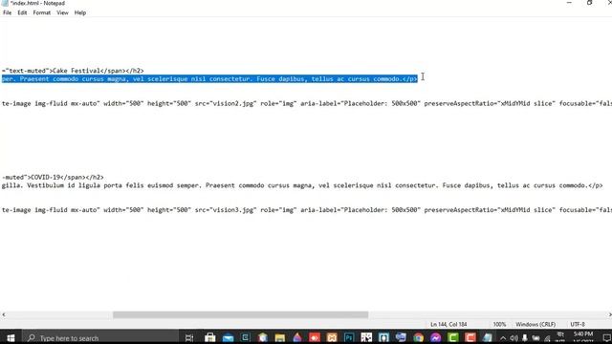
Task: Open the Edit menu
Action: tap(22, 12)
